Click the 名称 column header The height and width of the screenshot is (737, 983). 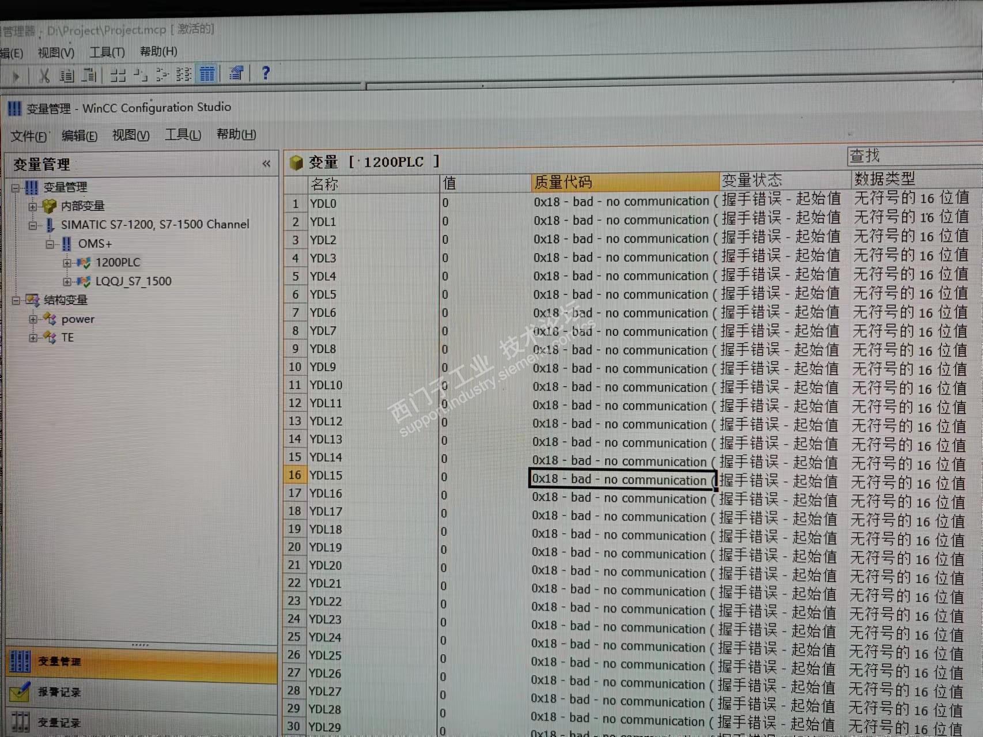373,184
